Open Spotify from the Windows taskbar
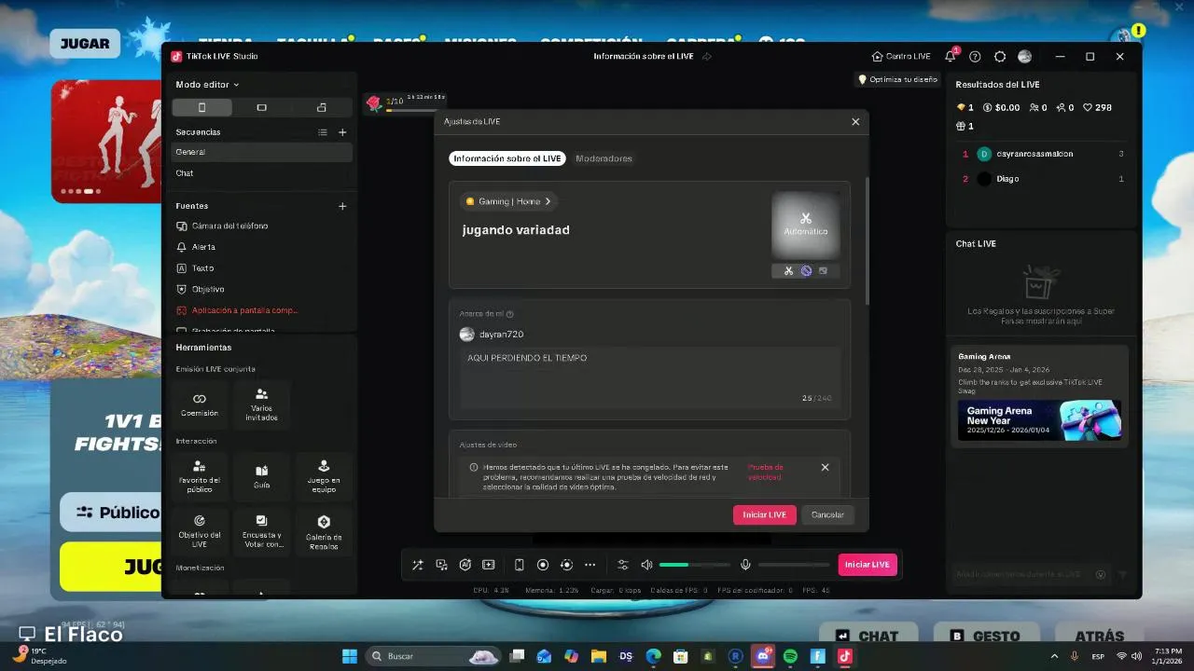 click(x=790, y=656)
